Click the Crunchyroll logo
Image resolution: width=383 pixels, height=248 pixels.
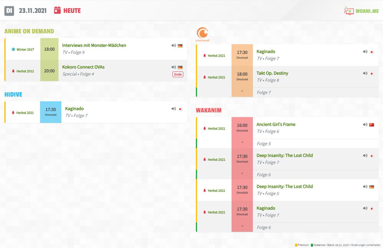202,35
